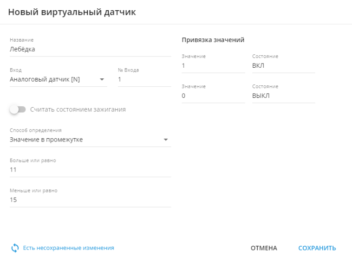Click the 'Больше или равно' field

click(x=90, y=170)
